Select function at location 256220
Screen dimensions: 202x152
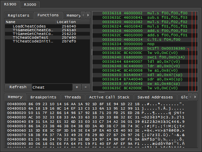(47, 34)
